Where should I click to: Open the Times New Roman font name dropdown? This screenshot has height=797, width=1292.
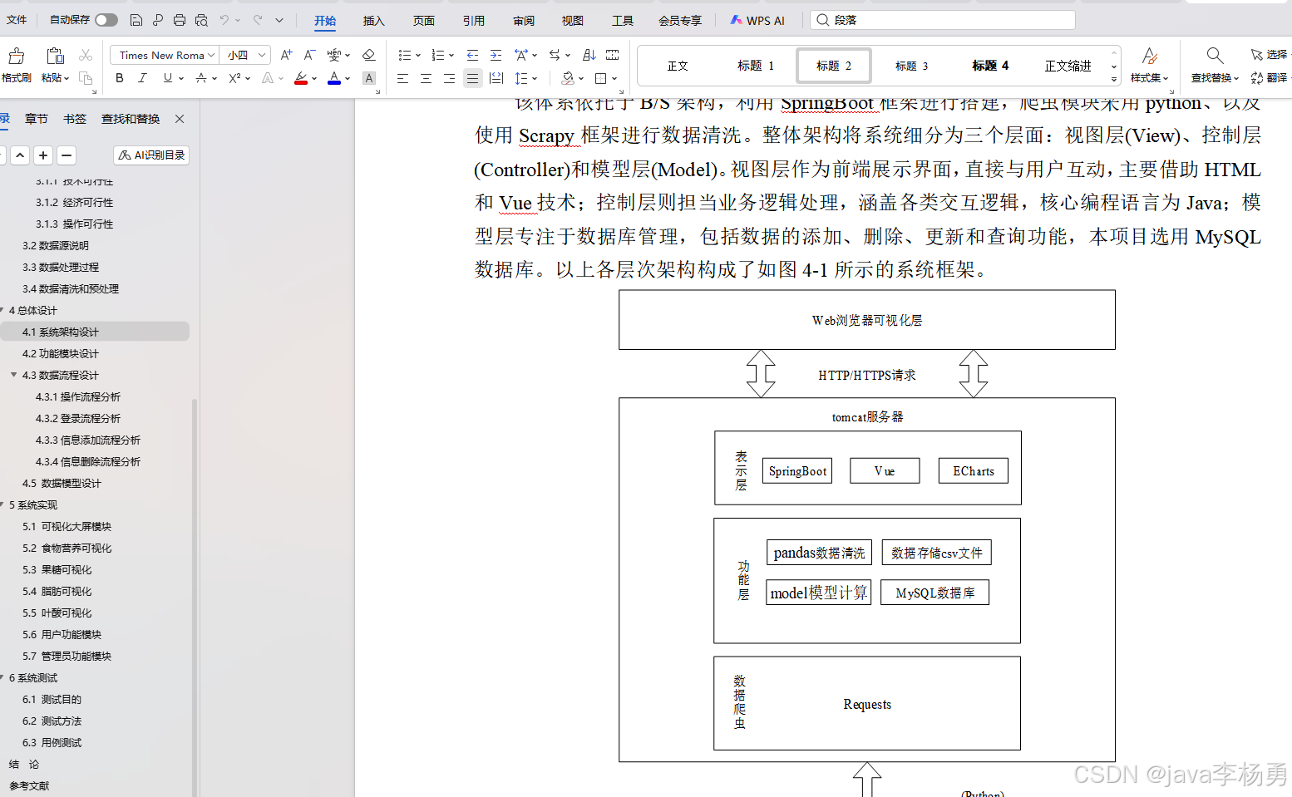[x=211, y=55]
